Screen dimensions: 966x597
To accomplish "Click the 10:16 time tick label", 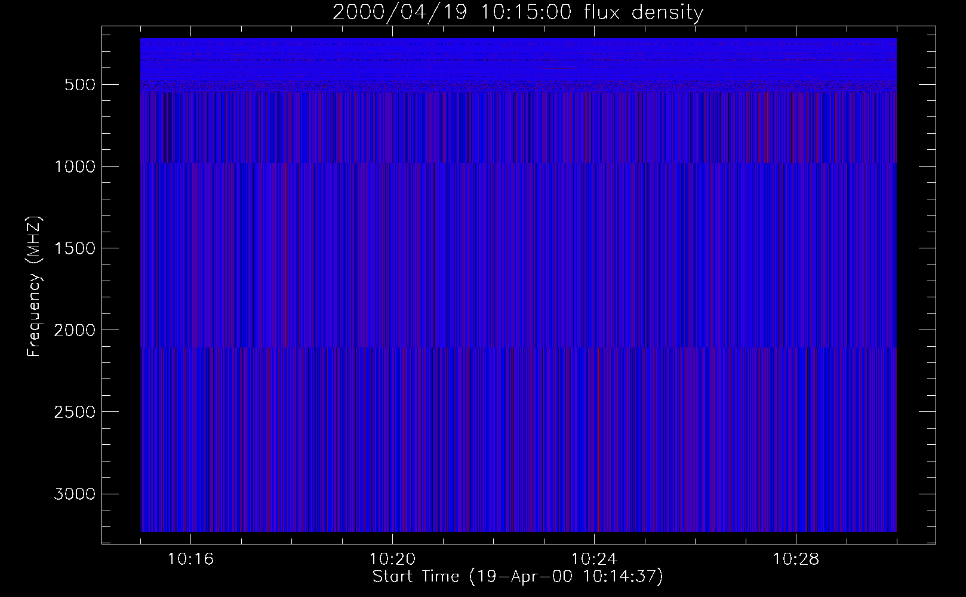I will point(190,559).
